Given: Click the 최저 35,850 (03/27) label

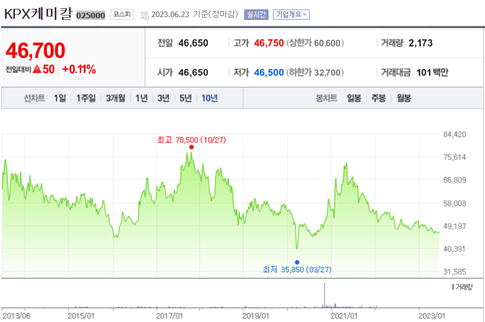Looking at the screenshot, I should tap(297, 270).
